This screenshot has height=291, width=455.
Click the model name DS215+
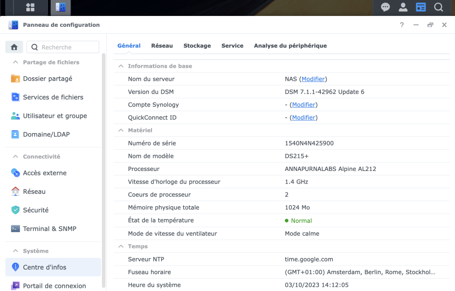click(297, 156)
